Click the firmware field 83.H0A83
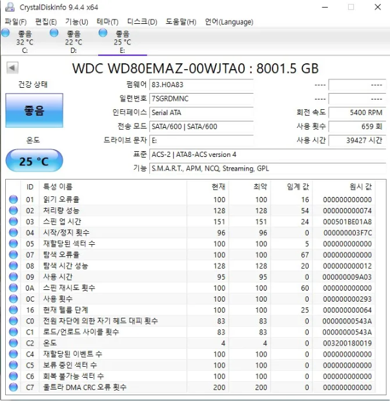Screen dimensions: 390x403 coord(201,85)
